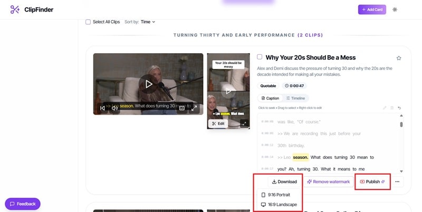Click the aspect ratio icon on landscape video
The height and width of the screenshot is (212, 422).
pos(182,108)
